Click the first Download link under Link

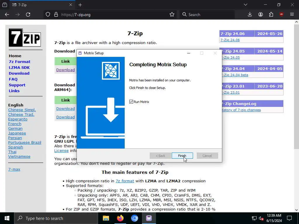click(65, 70)
